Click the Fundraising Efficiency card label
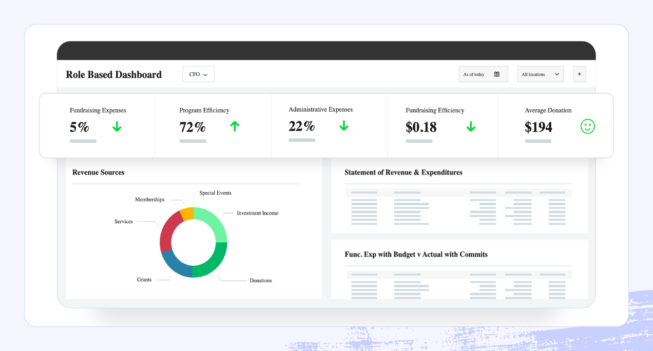Viewport: 653px width, 351px height. [x=435, y=111]
